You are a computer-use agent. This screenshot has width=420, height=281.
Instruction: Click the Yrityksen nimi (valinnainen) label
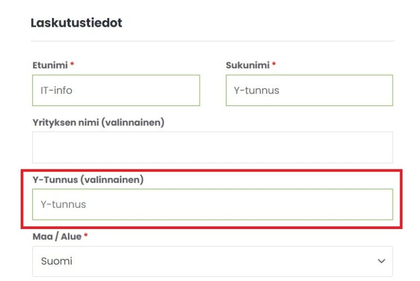98,122
